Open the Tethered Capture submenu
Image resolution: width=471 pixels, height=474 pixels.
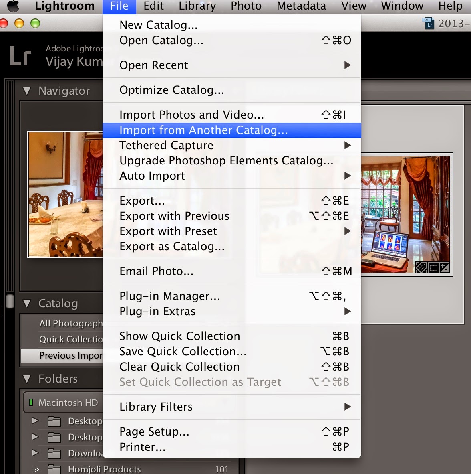pos(232,146)
